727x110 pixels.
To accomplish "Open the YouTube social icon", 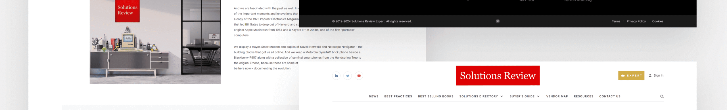I will (359, 76).
